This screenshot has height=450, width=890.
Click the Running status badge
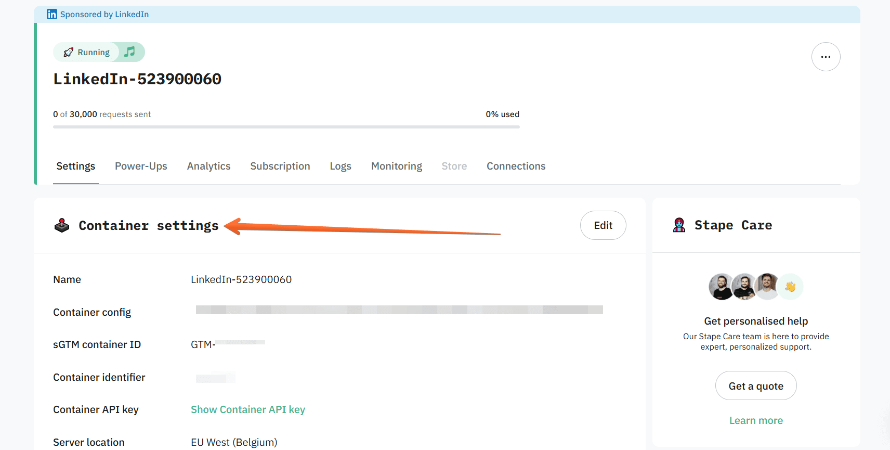(87, 52)
